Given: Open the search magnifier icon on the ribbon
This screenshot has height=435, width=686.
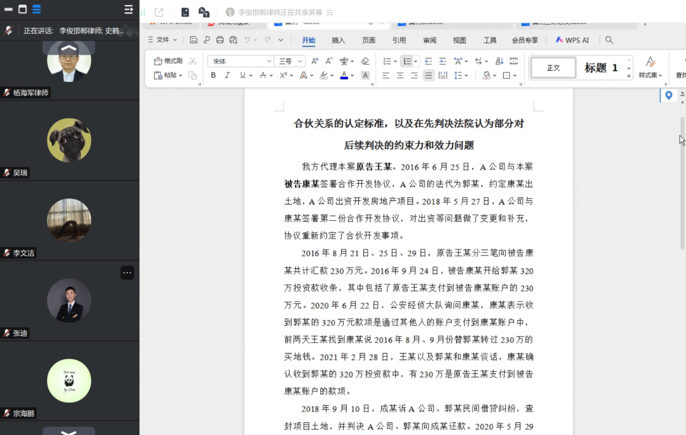Looking at the screenshot, I should click(x=609, y=39).
